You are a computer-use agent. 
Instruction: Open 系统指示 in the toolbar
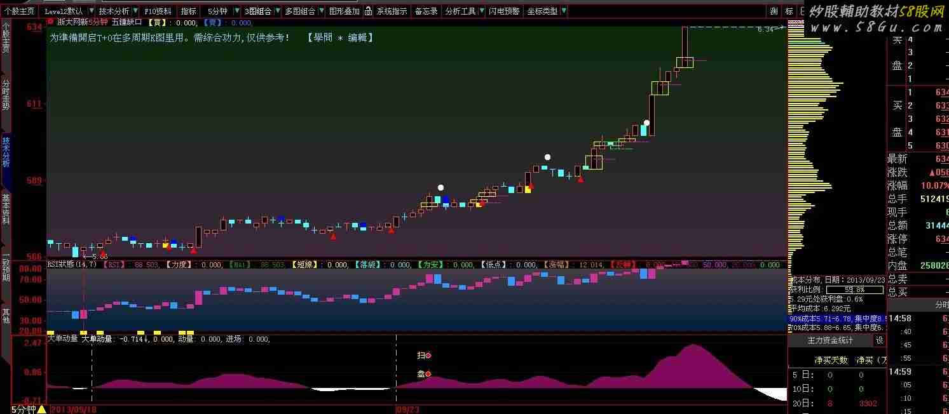(392, 11)
